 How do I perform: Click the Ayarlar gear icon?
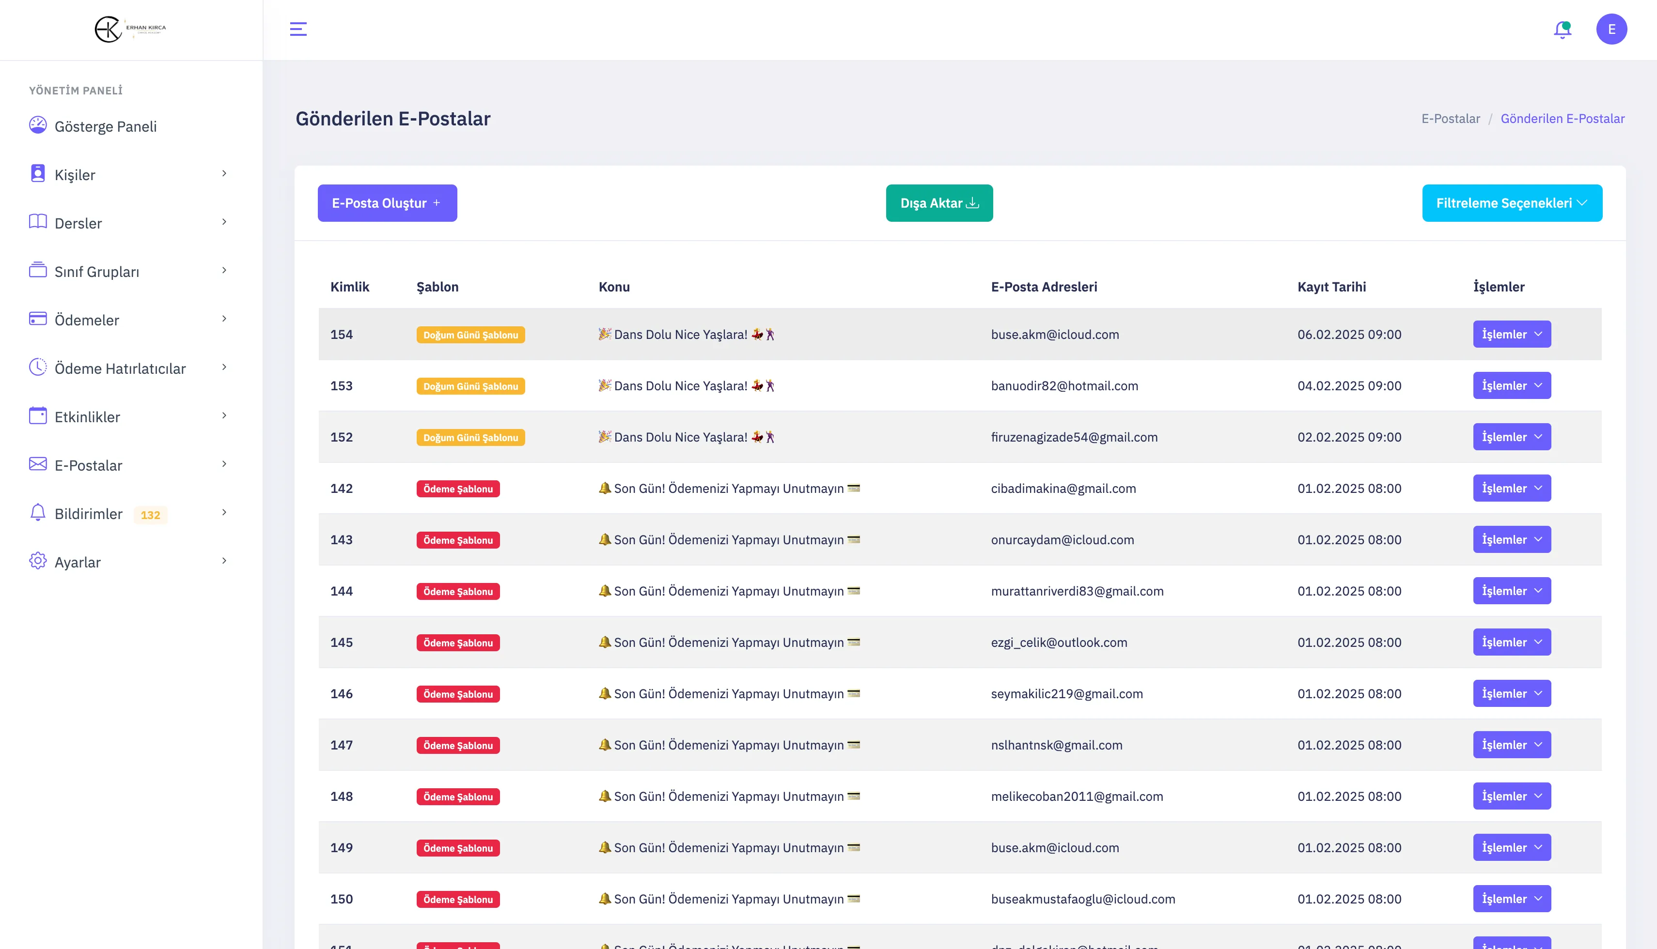coord(38,561)
